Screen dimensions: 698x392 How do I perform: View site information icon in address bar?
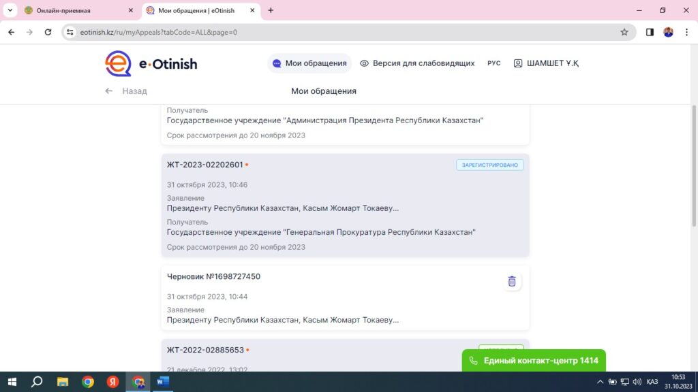[70, 32]
